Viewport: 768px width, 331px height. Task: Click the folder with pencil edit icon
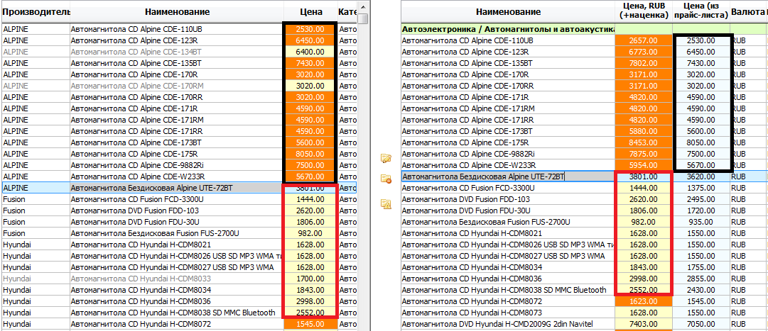click(x=386, y=158)
